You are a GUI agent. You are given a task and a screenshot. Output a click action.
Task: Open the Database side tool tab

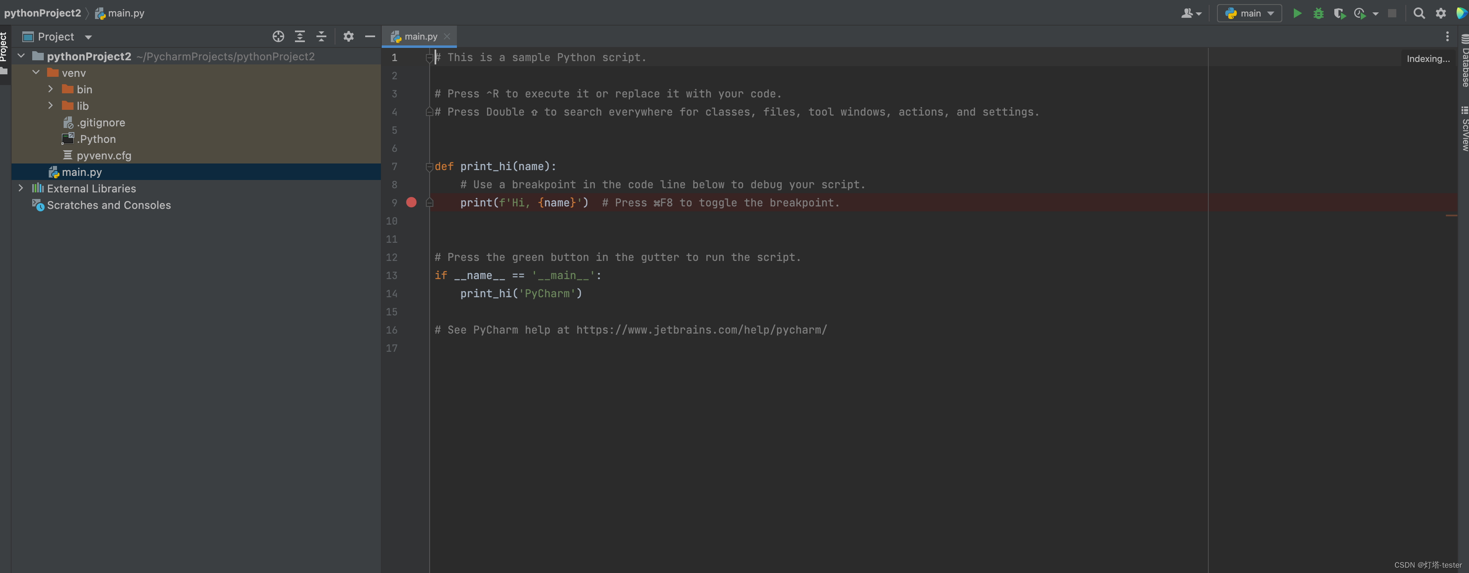point(1464,62)
